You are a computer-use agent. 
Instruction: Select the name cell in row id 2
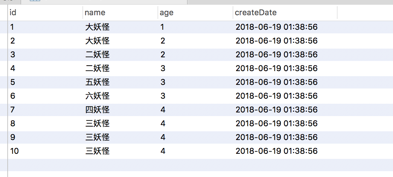97,41
